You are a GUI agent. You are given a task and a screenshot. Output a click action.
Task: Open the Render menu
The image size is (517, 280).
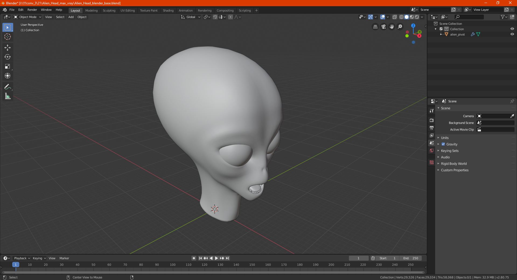[x=32, y=10]
